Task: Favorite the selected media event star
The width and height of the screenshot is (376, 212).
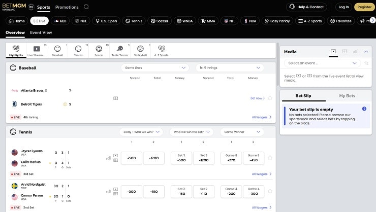Action: click(366, 63)
